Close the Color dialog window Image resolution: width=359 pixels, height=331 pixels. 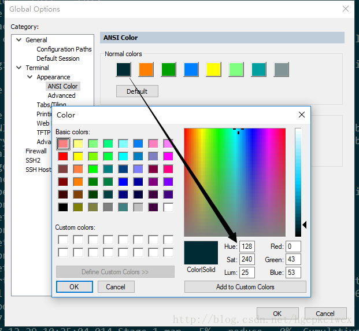pyautogui.click(x=302, y=115)
